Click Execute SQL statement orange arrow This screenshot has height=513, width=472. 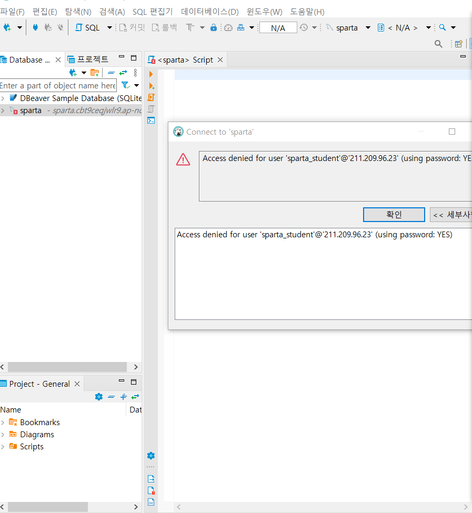pyautogui.click(x=151, y=74)
